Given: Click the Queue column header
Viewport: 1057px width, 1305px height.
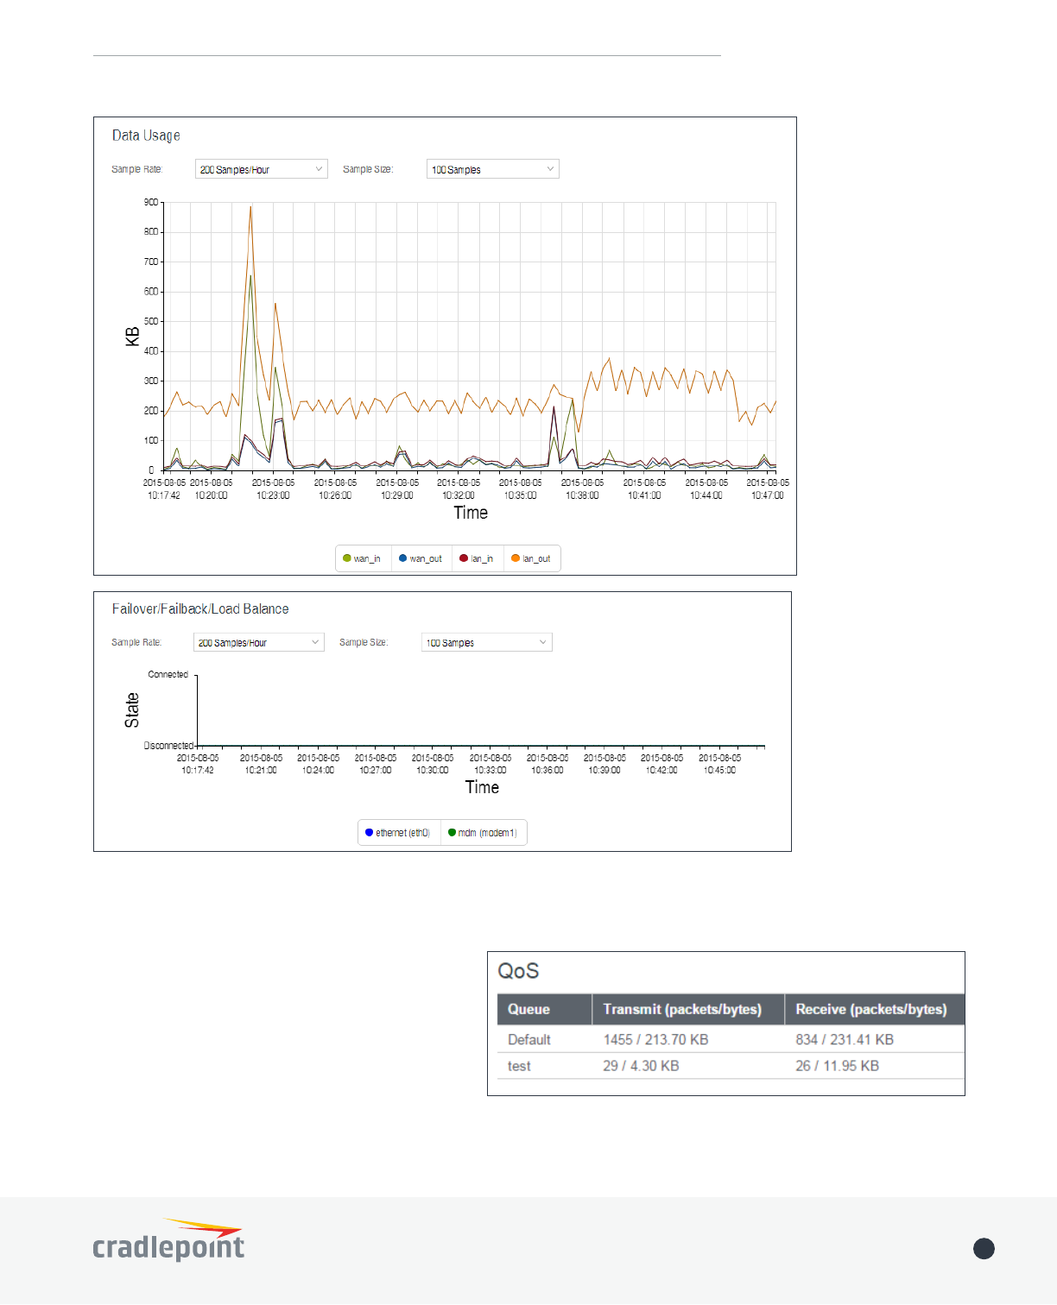Looking at the screenshot, I should pyautogui.click(x=545, y=1009).
